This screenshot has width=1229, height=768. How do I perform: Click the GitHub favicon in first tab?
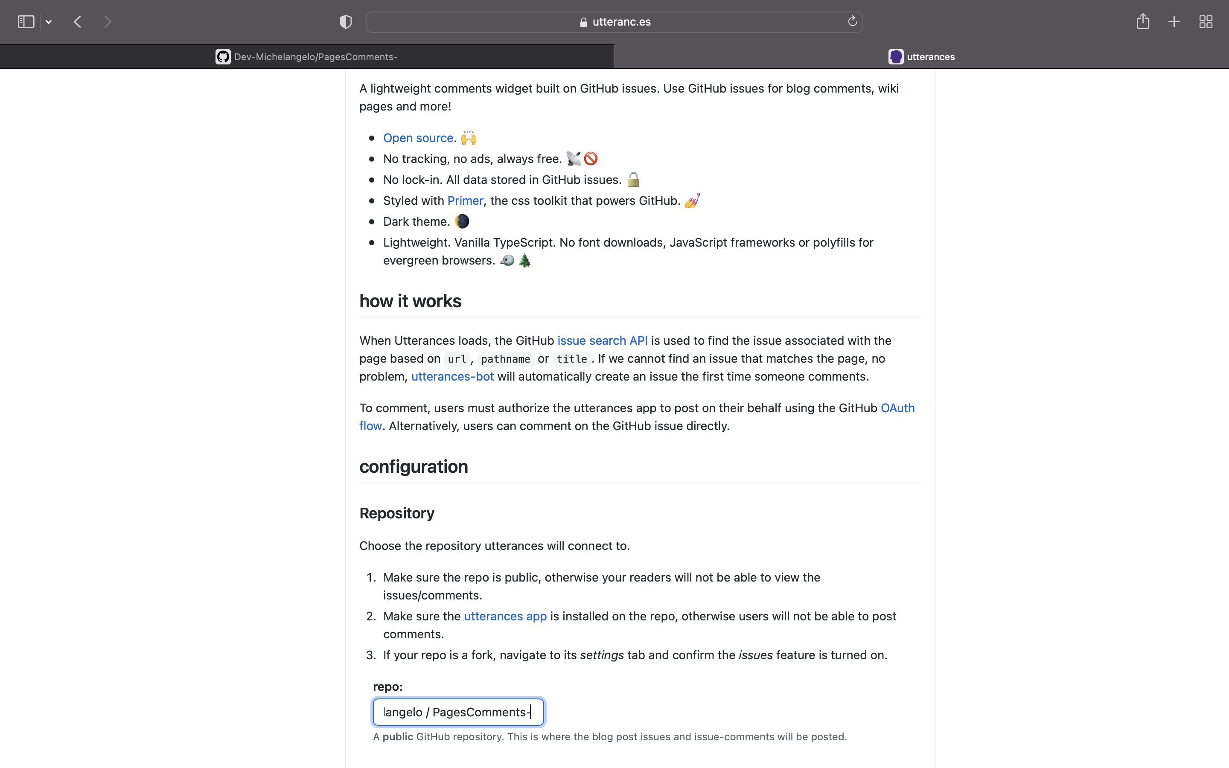(x=223, y=57)
